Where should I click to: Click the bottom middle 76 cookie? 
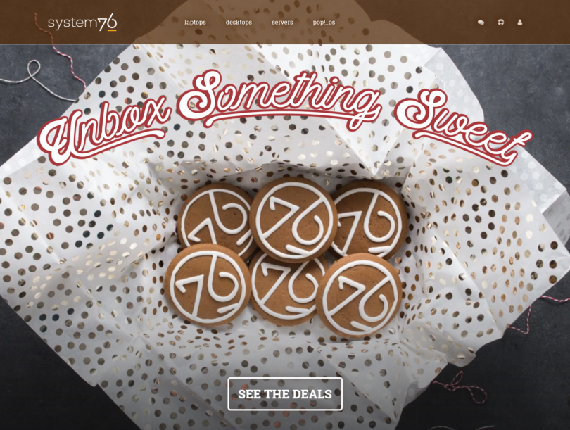pos(286,291)
